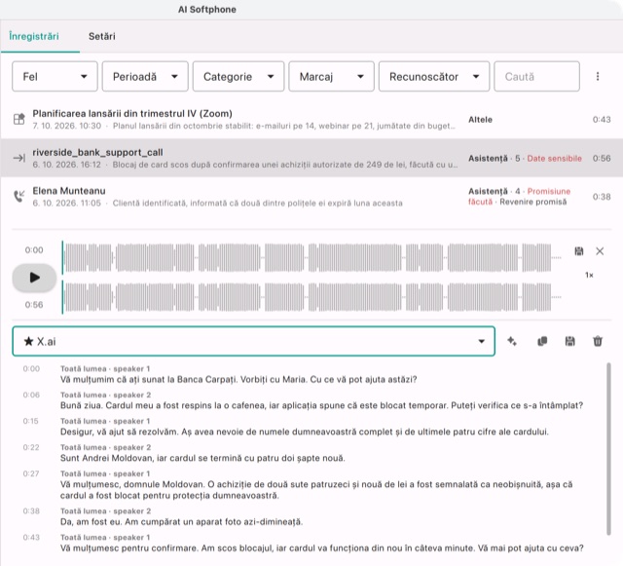
Task: Click the Revenire promisă tag
Action: coord(533,202)
